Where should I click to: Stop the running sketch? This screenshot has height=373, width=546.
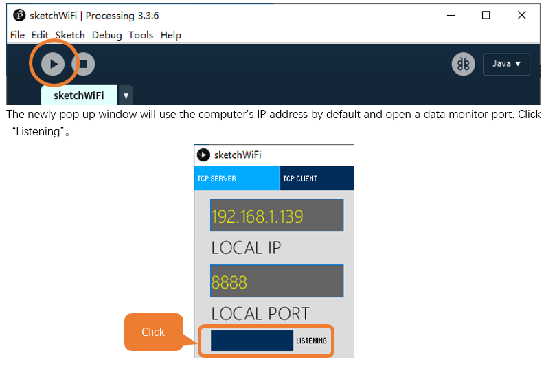(83, 64)
